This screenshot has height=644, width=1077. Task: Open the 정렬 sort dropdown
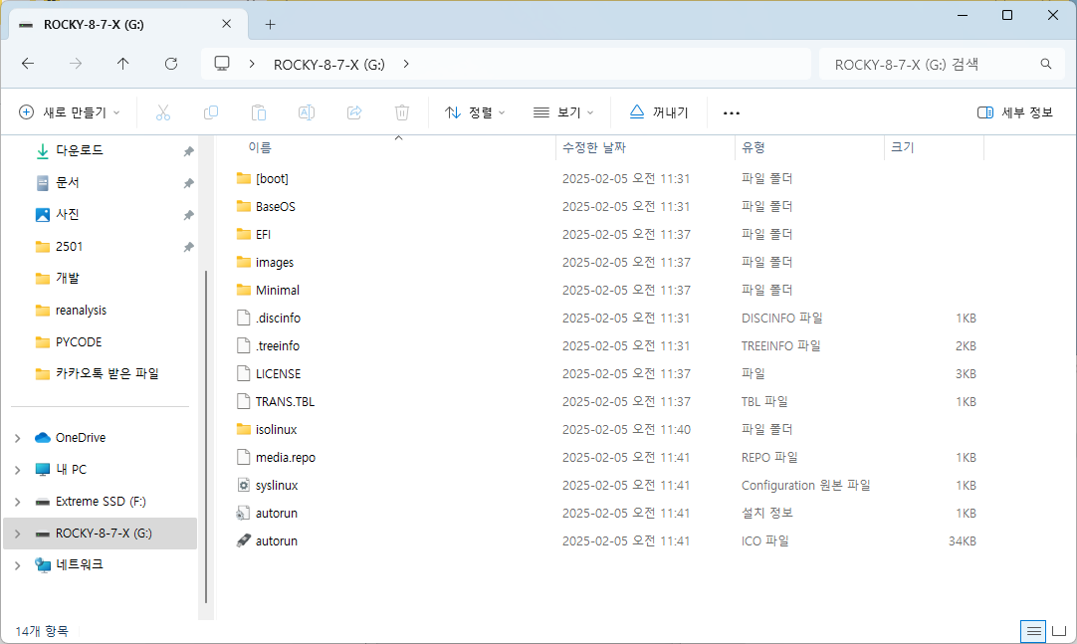coord(475,112)
